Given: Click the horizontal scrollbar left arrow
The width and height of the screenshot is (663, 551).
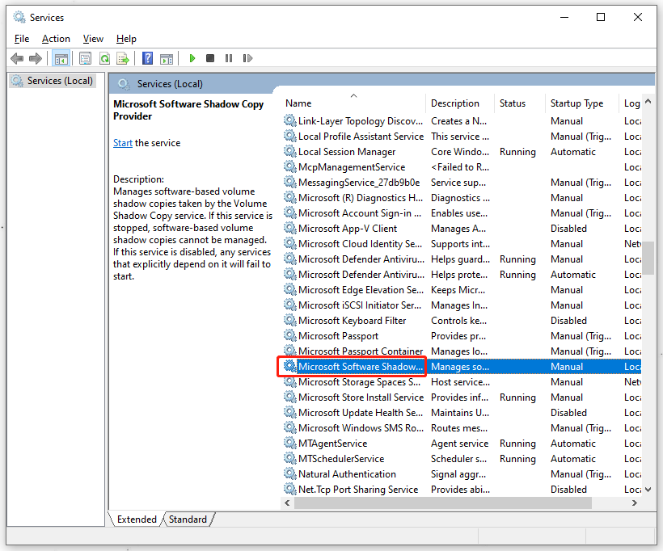Looking at the screenshot, I should click(287, 503).
